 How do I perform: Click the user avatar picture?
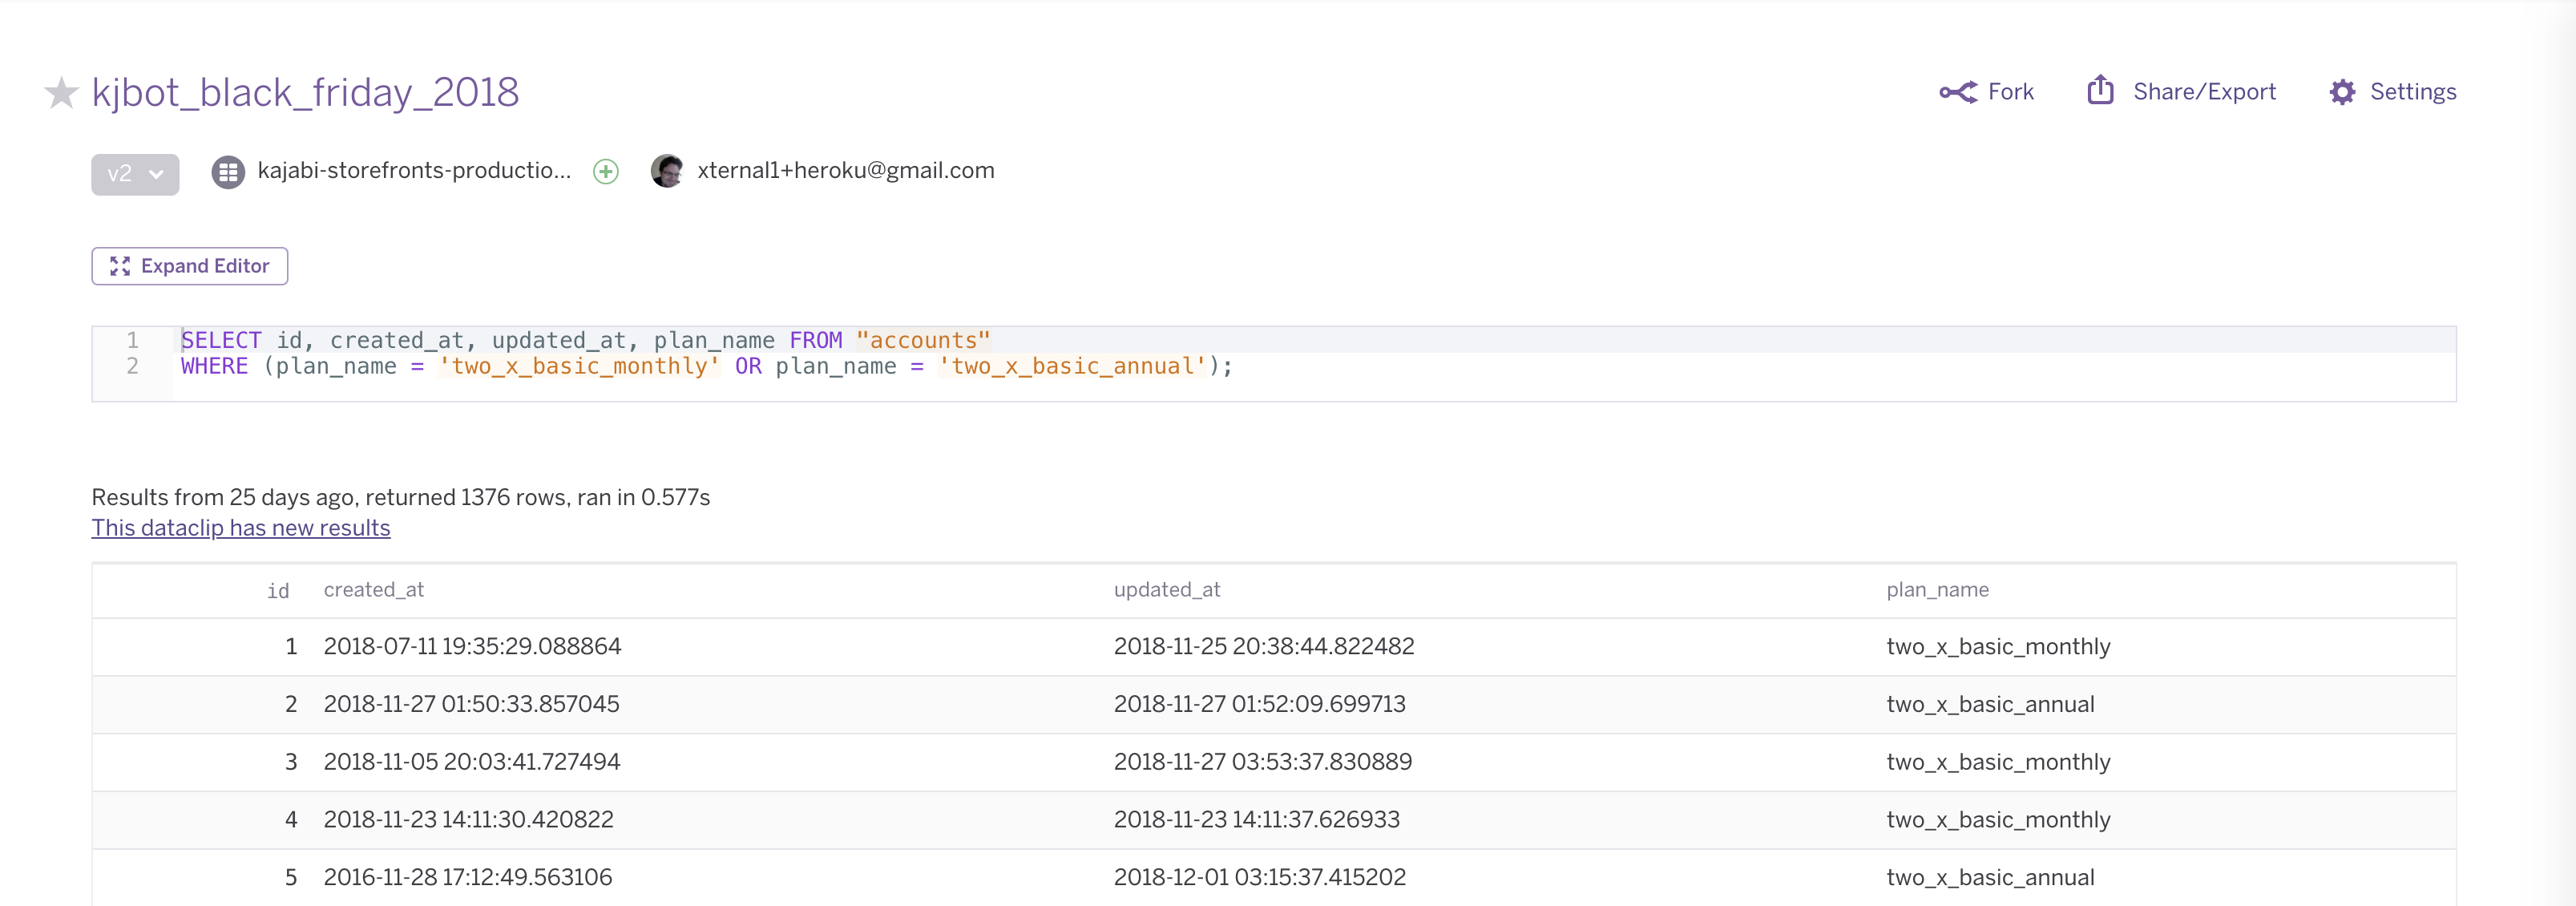(x=667, y=171)
